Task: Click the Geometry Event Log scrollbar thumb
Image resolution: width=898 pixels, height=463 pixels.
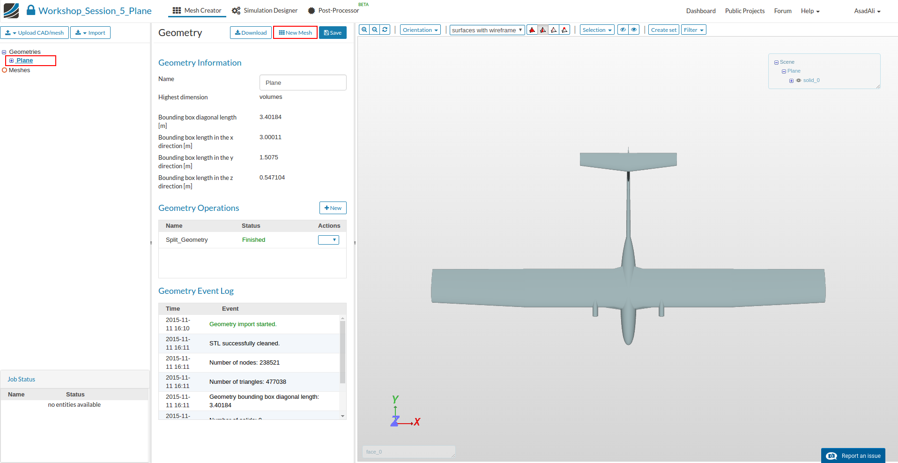Action: click(342, 351)
